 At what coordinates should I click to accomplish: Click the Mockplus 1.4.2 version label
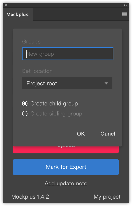30,197
